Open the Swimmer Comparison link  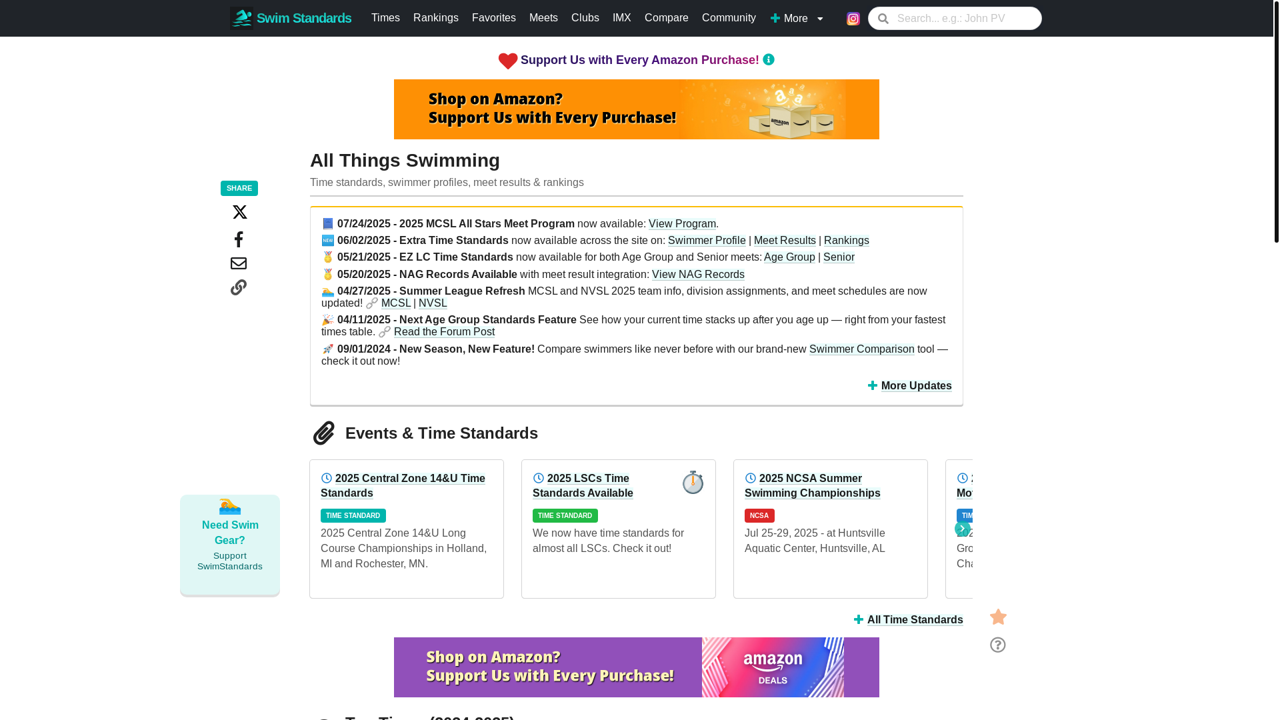pos(861,349)
